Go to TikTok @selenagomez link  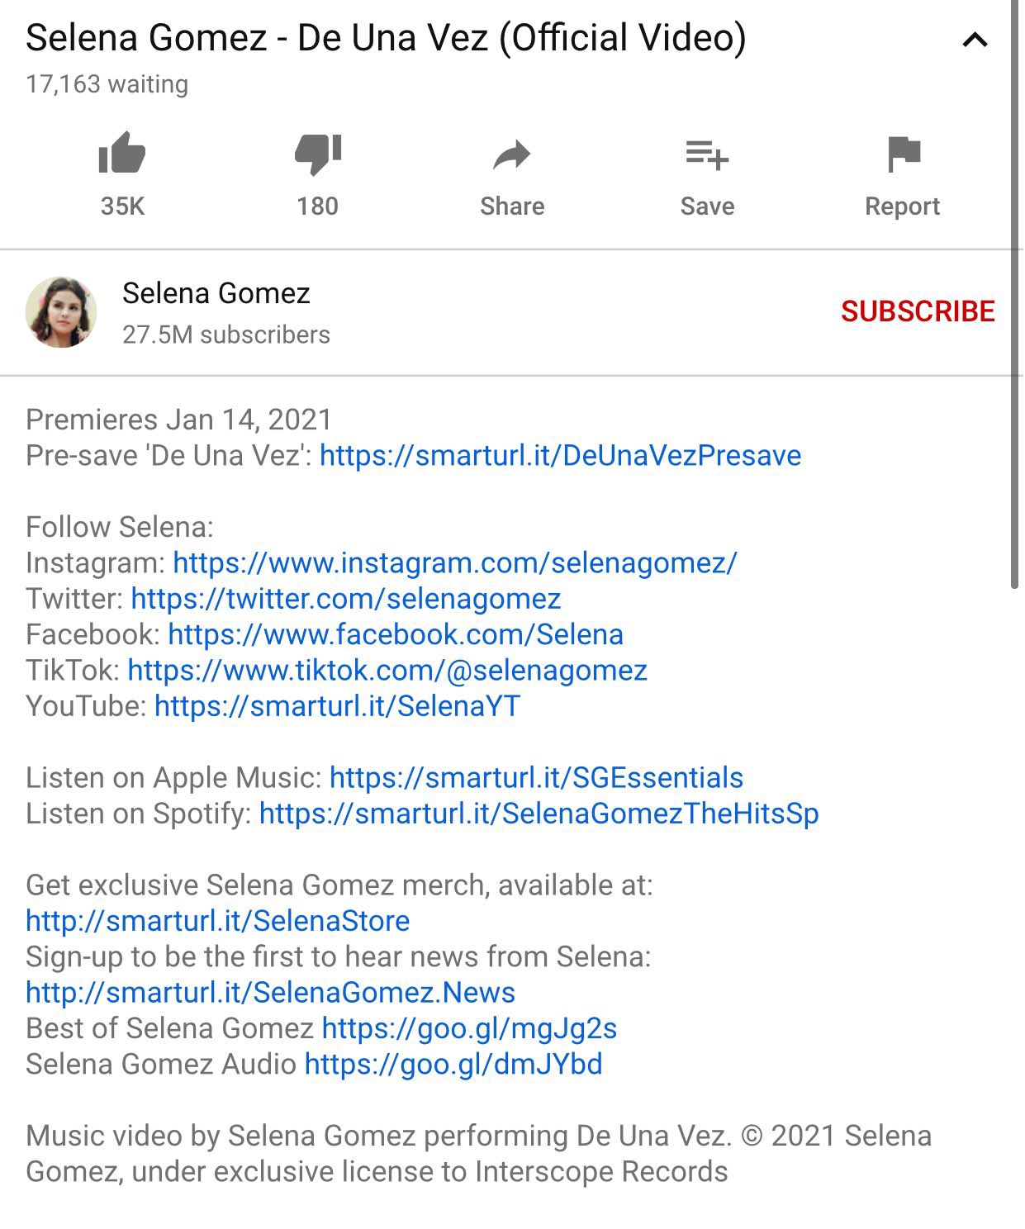[387, 670]
